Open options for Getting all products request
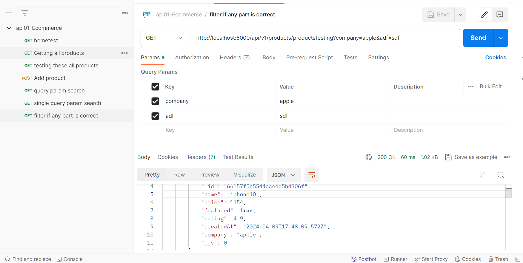This screenshot has height=263, width=523. coord(124,53)
